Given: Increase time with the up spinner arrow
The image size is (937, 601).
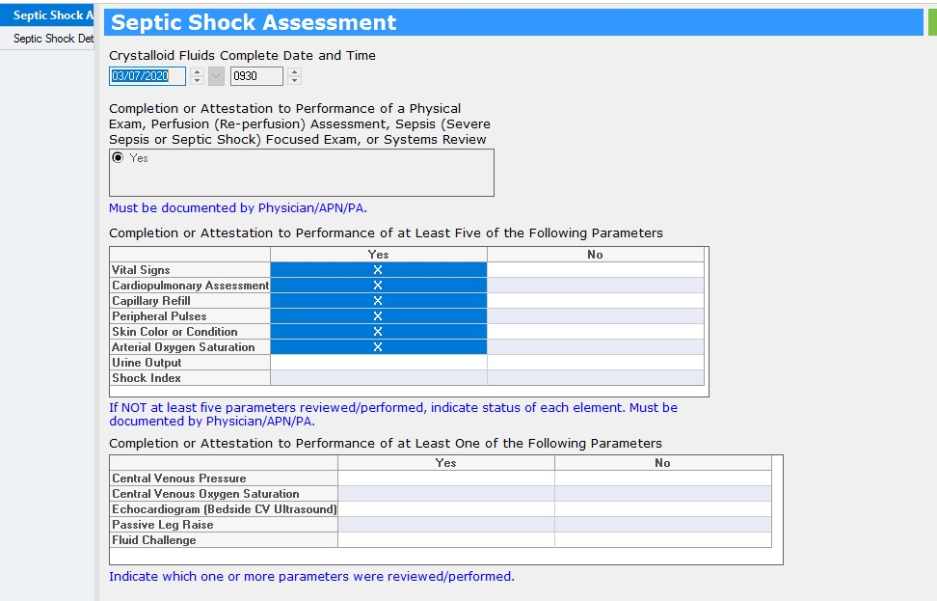Looking at the screenshot, I should [x=294, y=71].
